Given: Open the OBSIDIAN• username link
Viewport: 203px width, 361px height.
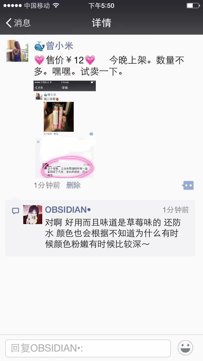Looking at the screenshot, I should 68,210.
